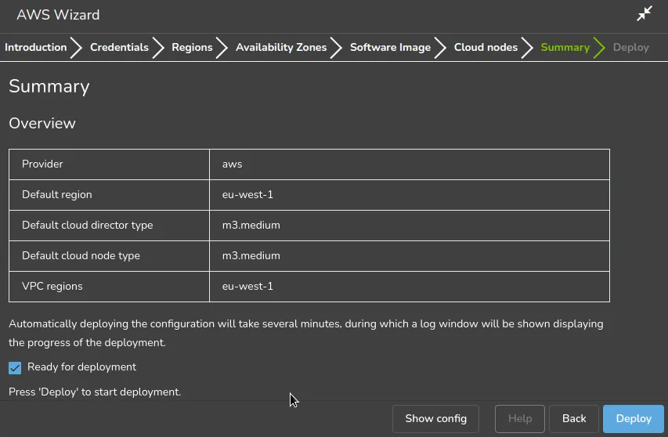The width and height of the screenshot is (668, 437).
Task: Select the 'aws' provider value
Action: pyautogui.click(x=232, y=164)
